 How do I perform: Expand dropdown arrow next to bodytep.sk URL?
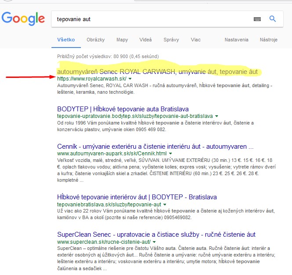tap(216, 116)
